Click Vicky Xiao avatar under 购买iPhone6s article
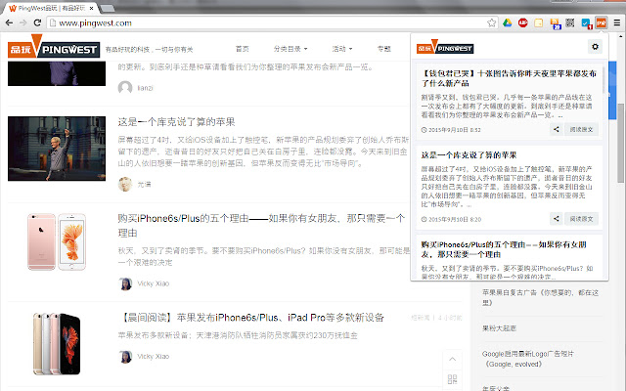The image size is (626, 391). pos(125,283)
